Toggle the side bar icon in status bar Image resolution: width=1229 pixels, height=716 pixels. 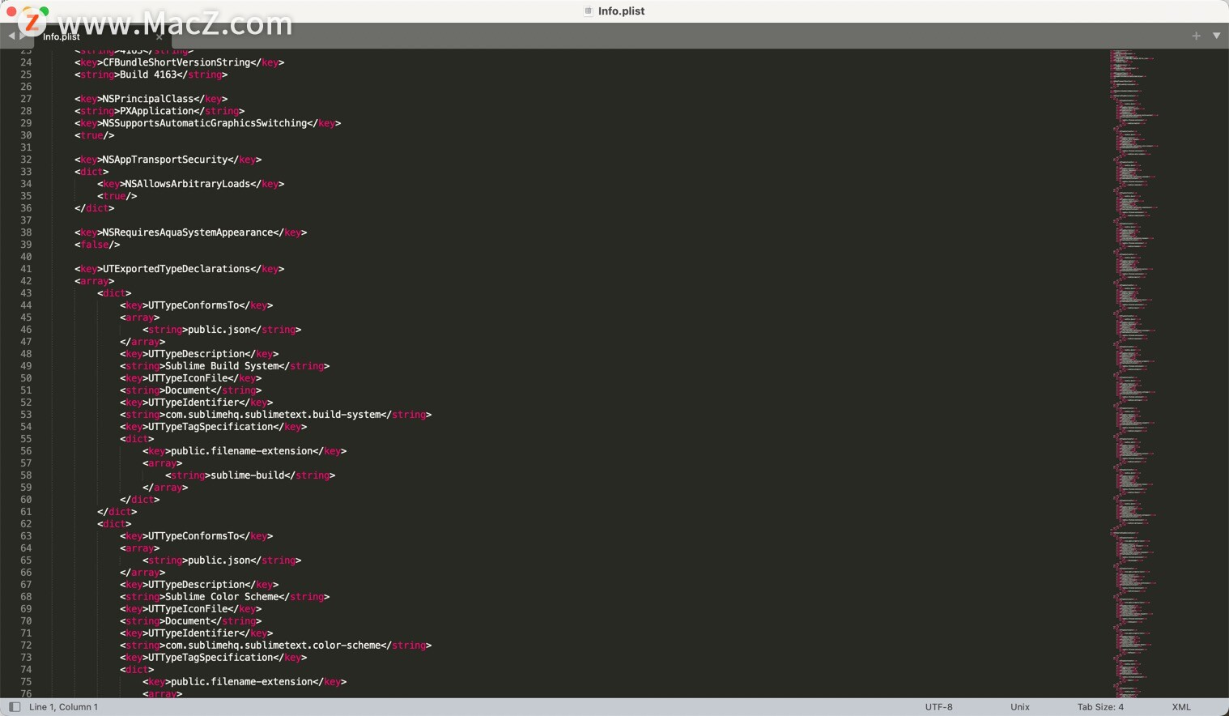tap(15, 707)
